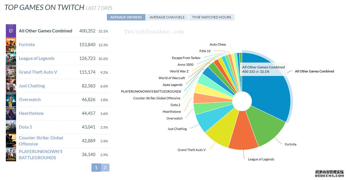Select the 153,840 value in the Fortnite row

87,45
